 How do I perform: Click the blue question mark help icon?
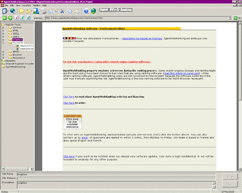[x=86, y=11]
